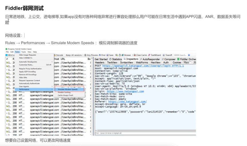Click the Composer tab pencil icon
This screenshot has height=146, width=247.
pos(162,59)
